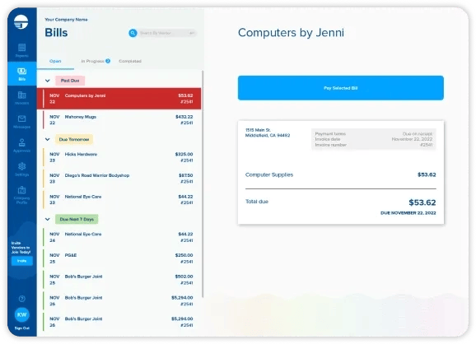Screen dimensions: 476x344
Task: Click the $432.22 amount for Mahoney Mugs
Action: pyautogui.click(x=184, y=117)
